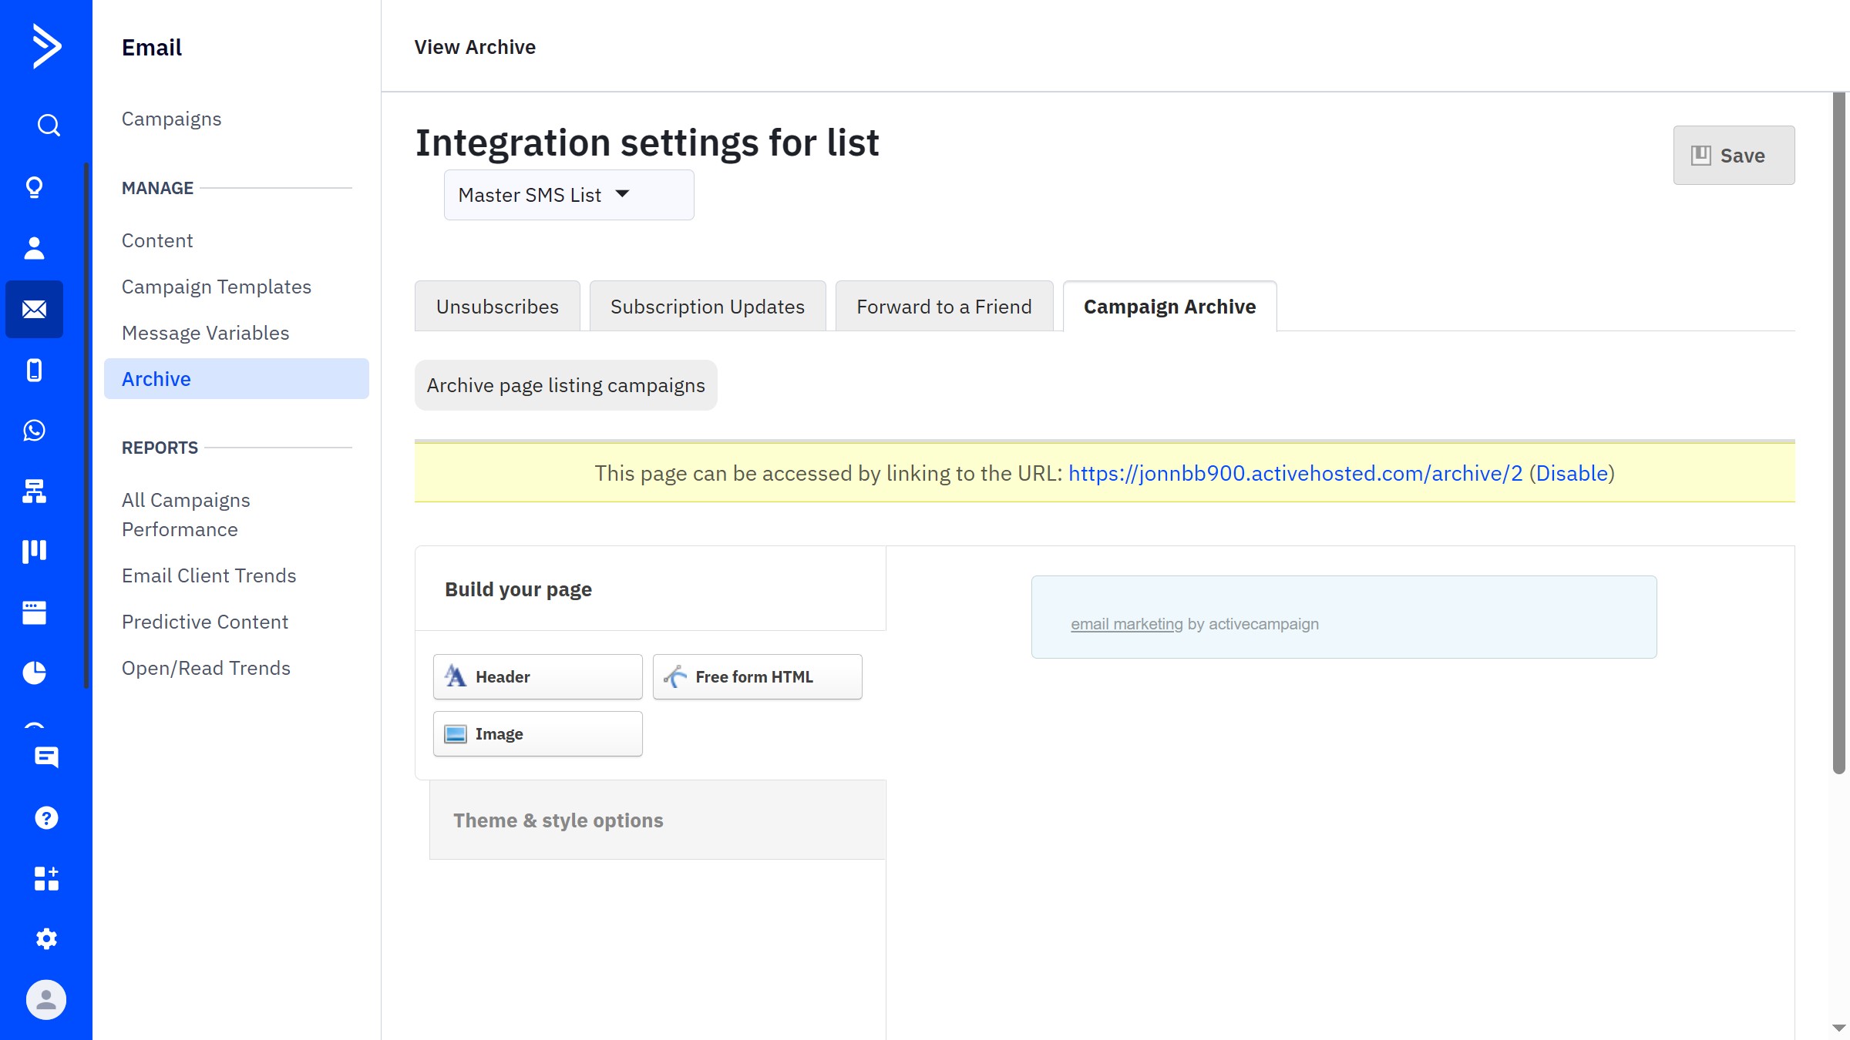This screenshot has height=1040, width=1850.
Task: Click the Help question mark icon
Action: pos(46,817)
